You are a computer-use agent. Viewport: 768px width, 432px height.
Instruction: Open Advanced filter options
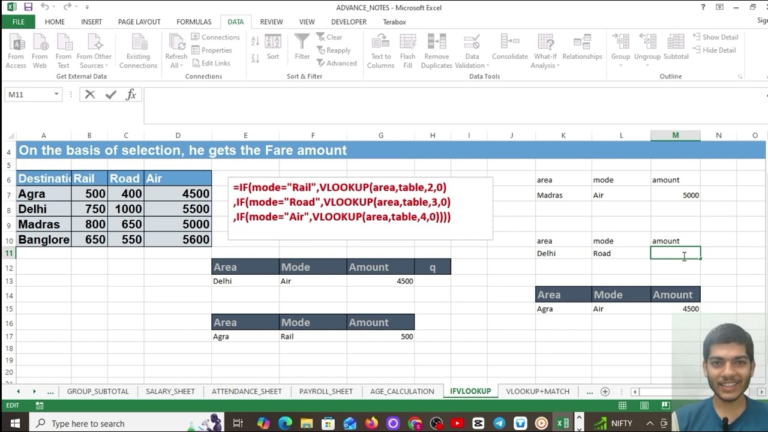337,63
